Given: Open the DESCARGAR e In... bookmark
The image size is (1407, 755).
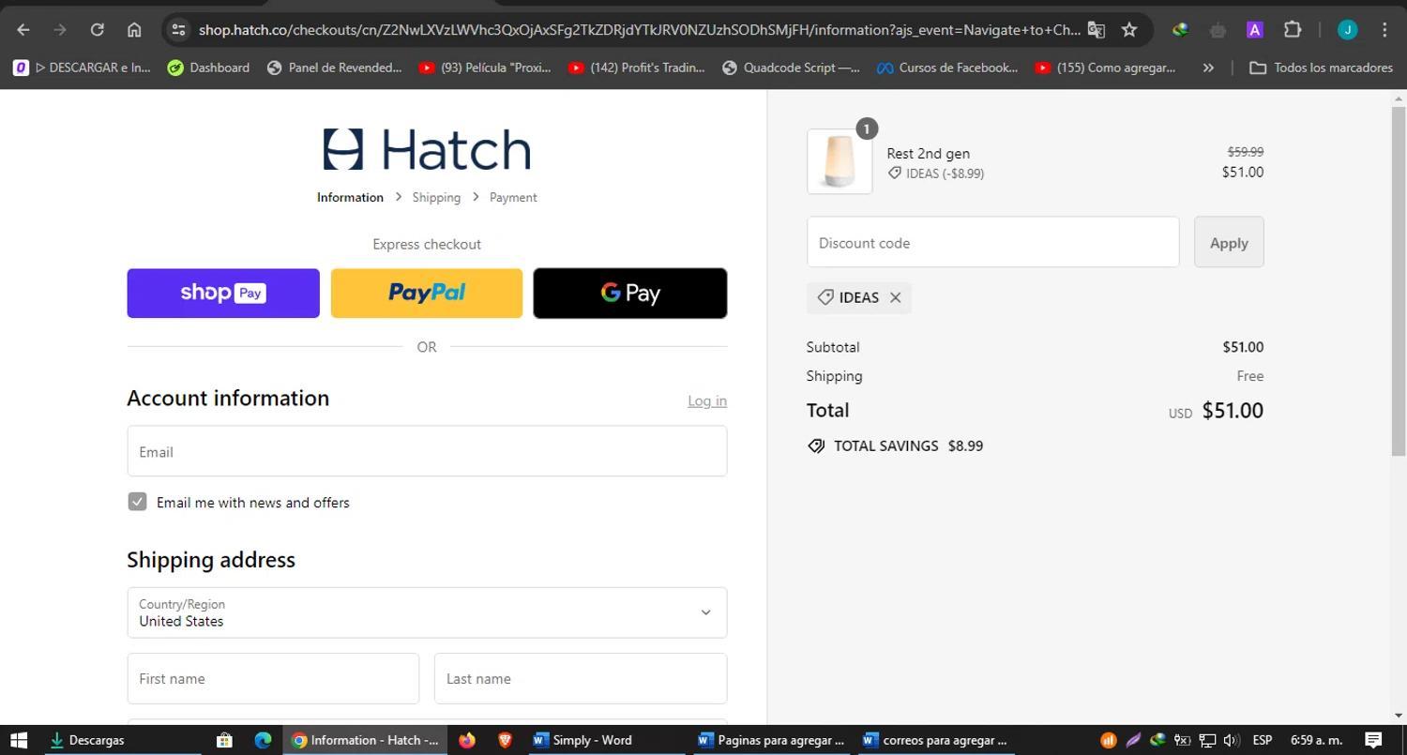Looking at the screenshot, I should point(82,68).
